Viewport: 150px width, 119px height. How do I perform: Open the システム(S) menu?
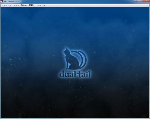coord(7,5)
